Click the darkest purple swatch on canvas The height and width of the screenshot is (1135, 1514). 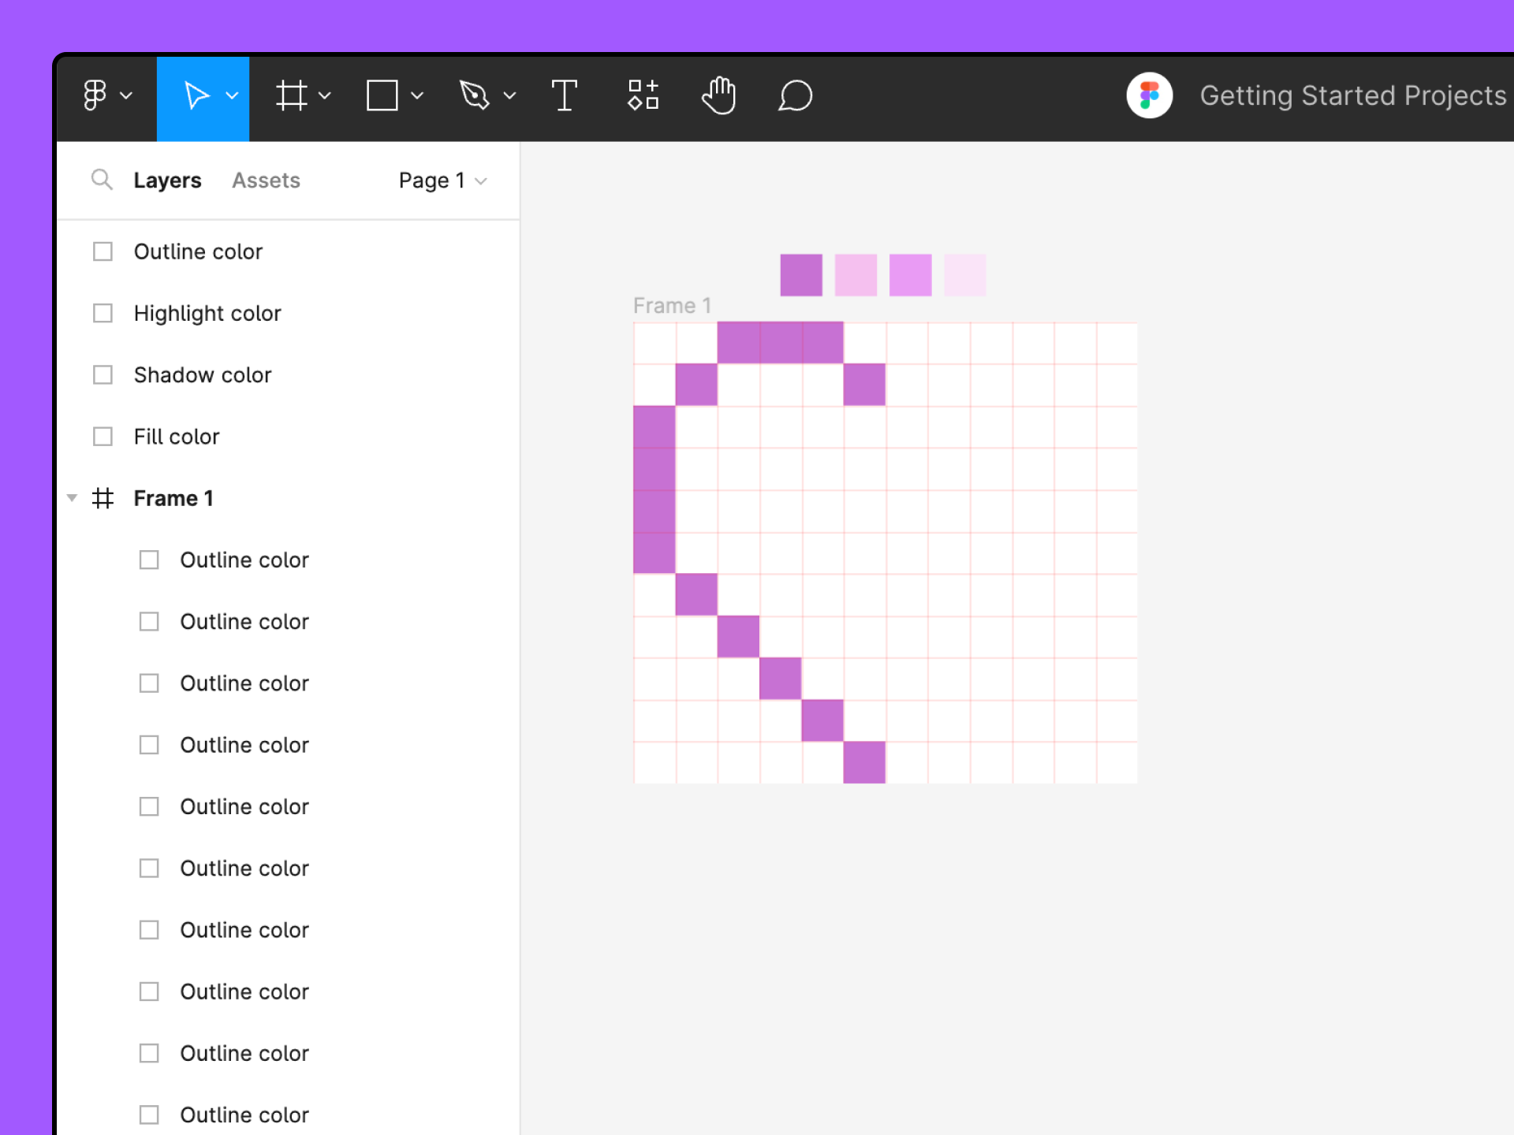pyautogui.click(x=800, y=275)
